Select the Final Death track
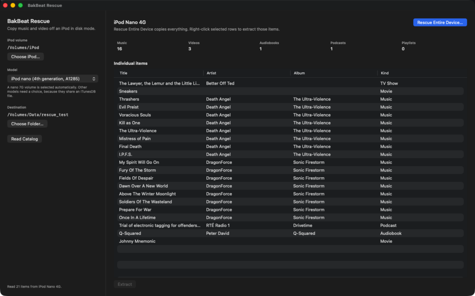Image resolution: width=475 pixels, height=296 pixels. tap(290, 147)
